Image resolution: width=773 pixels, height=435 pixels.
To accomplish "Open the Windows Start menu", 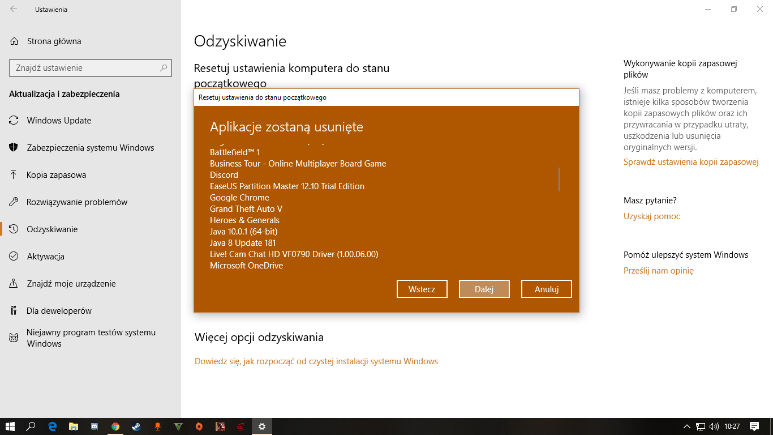I will pyautogui.click(x=10, y=427).
